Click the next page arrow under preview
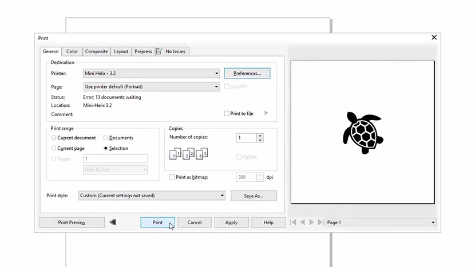475x267 pixels. coord(311,222)
